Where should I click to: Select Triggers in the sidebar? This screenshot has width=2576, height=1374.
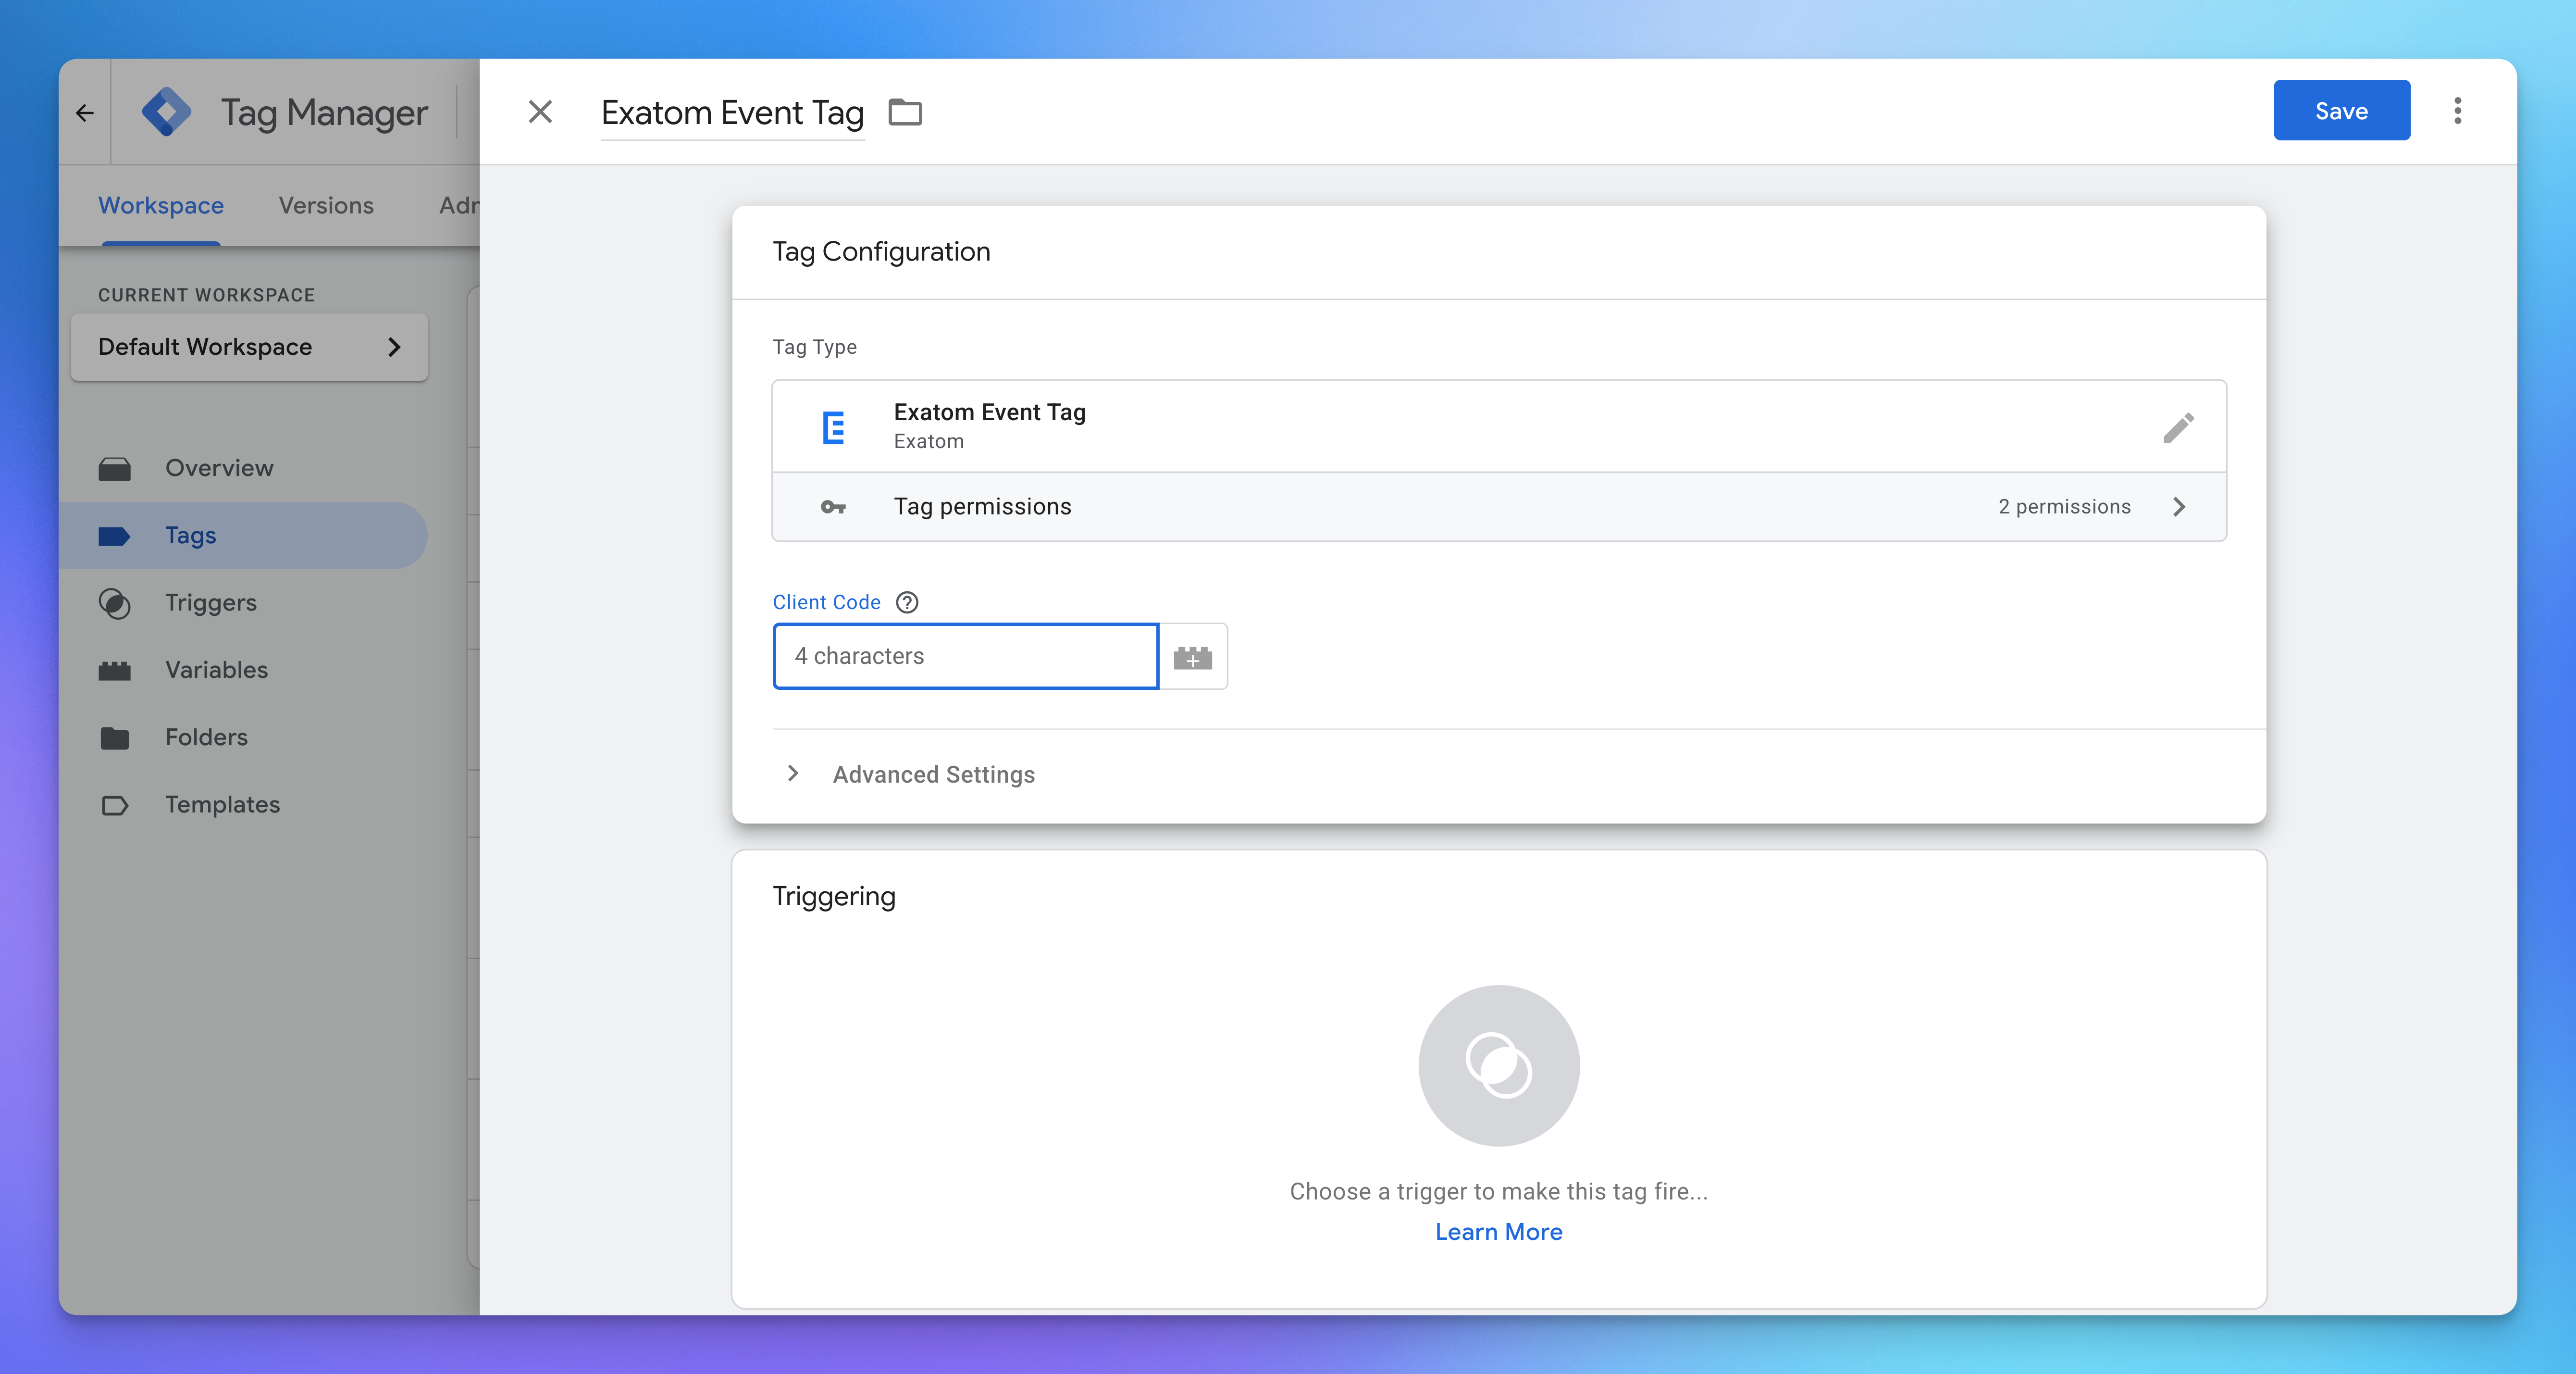pyautogui.click(x=211, y=602)
